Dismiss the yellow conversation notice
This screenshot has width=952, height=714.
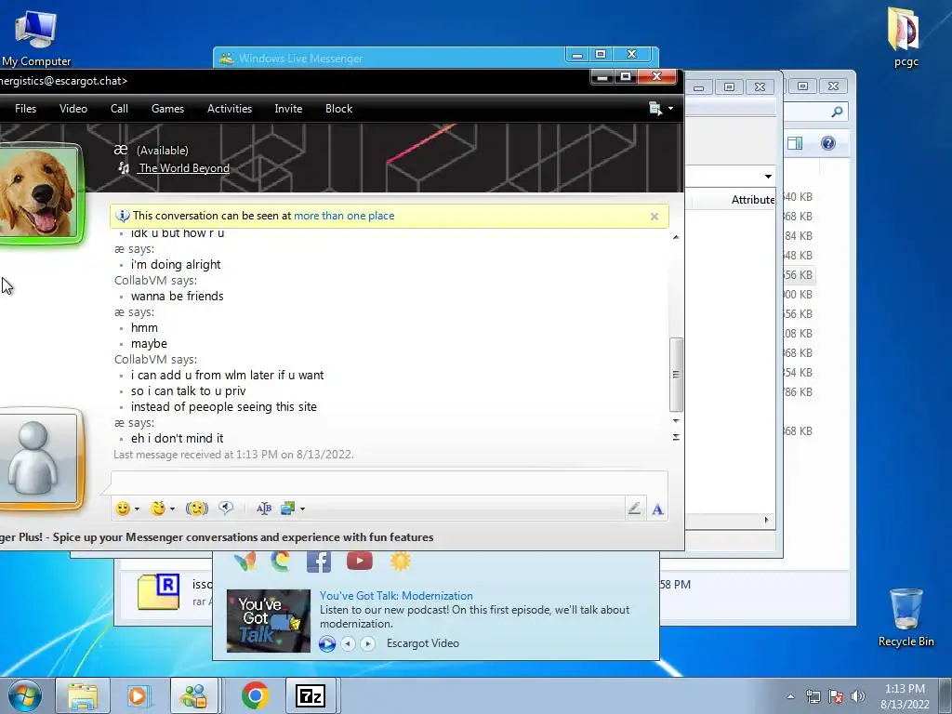pos(654,216)
